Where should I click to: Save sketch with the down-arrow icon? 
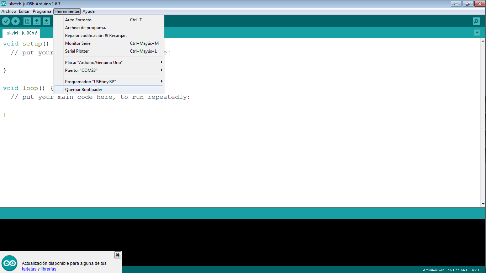[x=46, y=21]
